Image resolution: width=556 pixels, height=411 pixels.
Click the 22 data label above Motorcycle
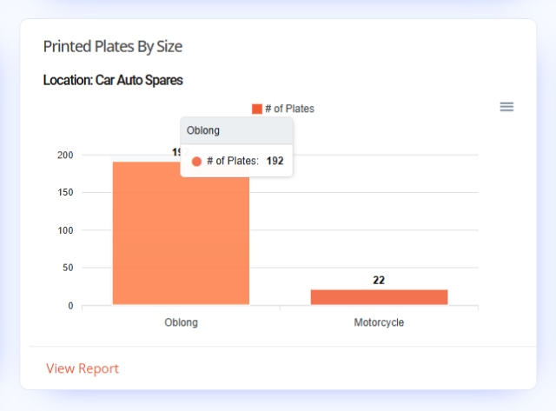point(379,280)
